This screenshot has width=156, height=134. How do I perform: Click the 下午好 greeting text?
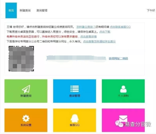151,10
